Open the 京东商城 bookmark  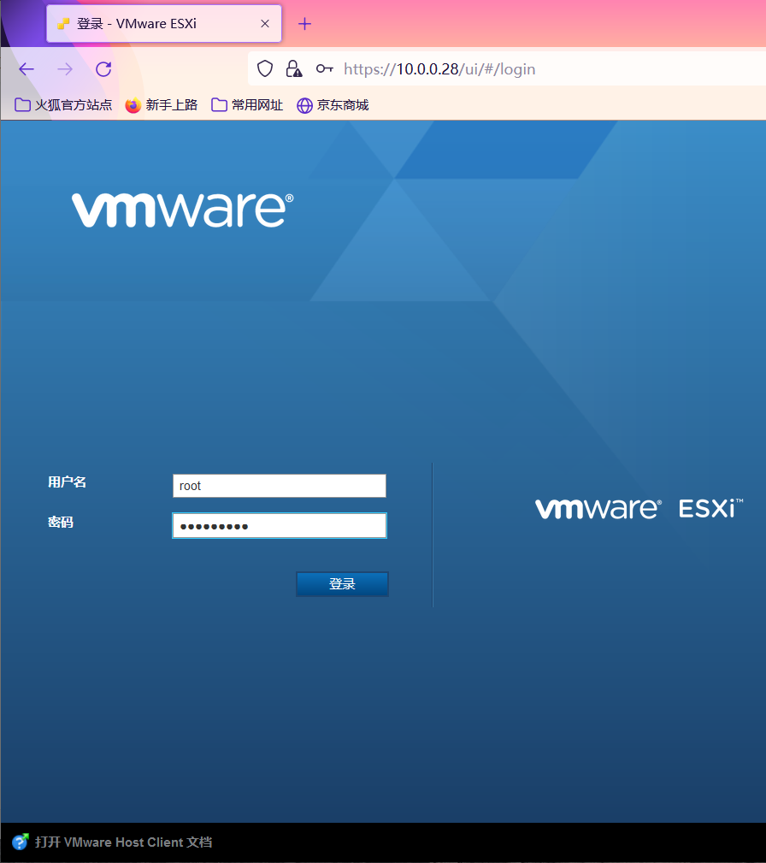(333, 104)
